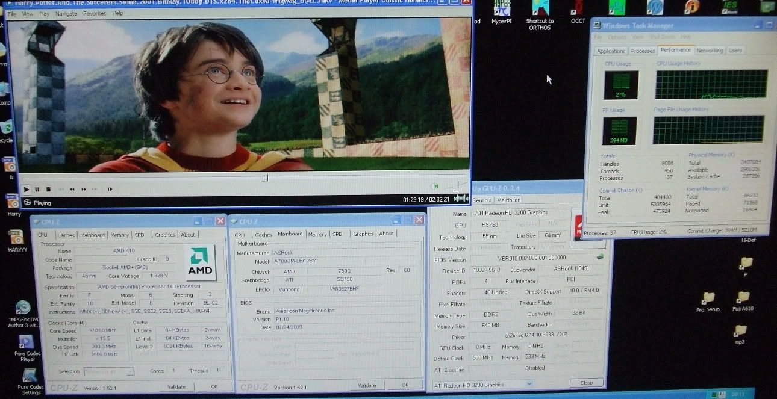Open the Play menu in Media Player Classic
777x399 pixels.
44,14
